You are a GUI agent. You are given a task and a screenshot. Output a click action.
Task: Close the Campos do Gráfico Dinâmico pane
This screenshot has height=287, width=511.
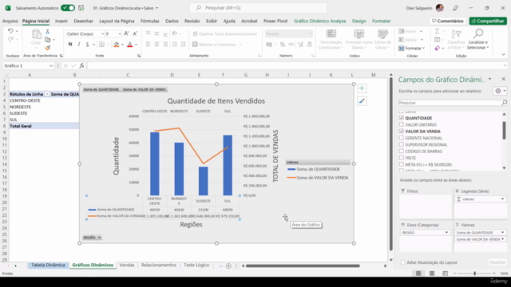pyautogui.click(x=503, y=79)
